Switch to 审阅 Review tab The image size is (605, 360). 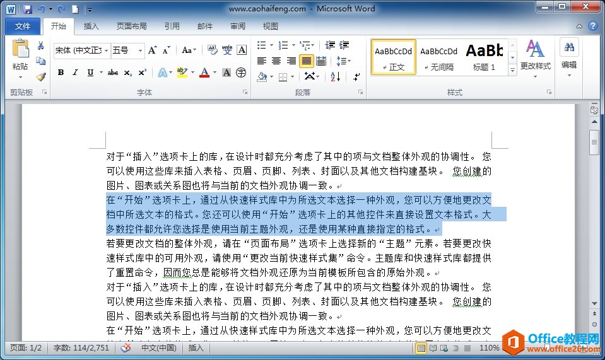238,26
